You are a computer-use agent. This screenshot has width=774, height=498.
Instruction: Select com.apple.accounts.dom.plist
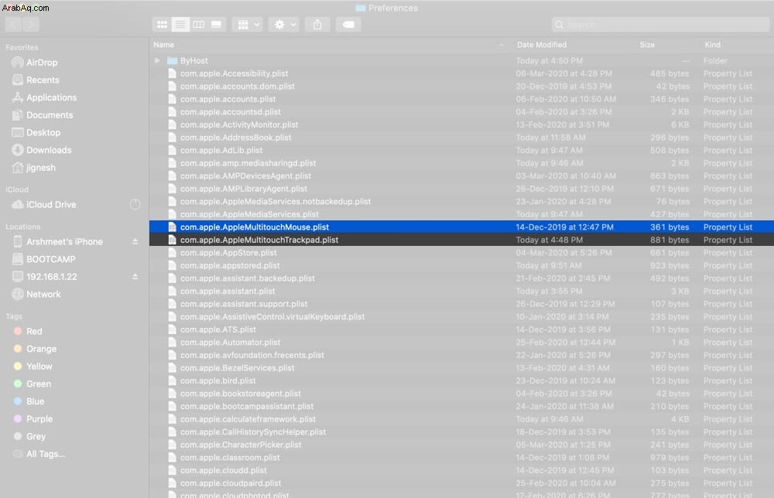[x=461, y=87]
